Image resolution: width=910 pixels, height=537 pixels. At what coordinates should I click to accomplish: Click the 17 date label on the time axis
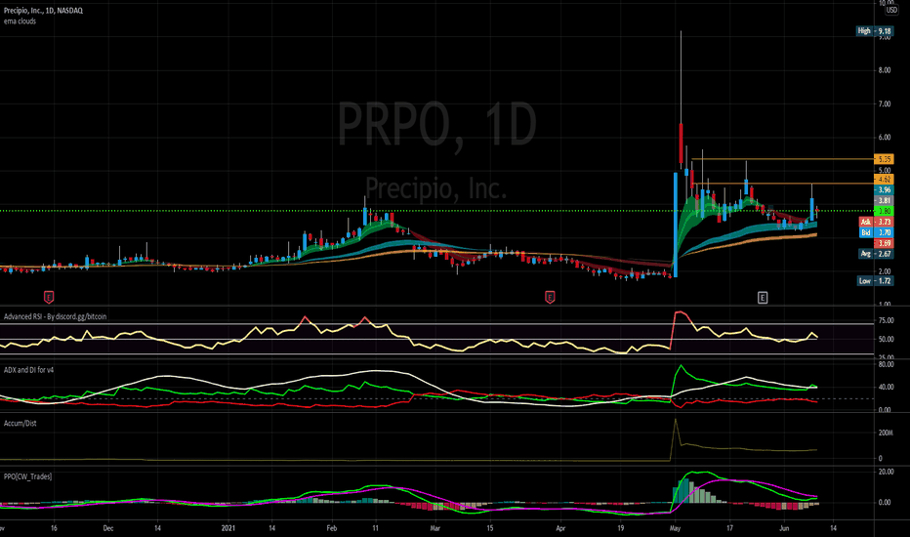(x=729, y=528)
